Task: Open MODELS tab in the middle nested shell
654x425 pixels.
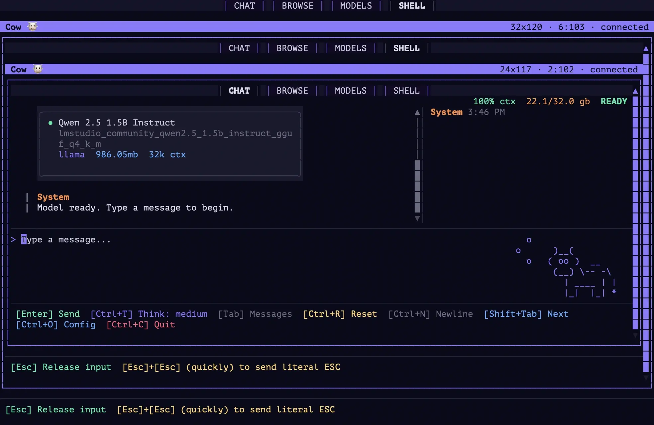Action: point(351,48)
